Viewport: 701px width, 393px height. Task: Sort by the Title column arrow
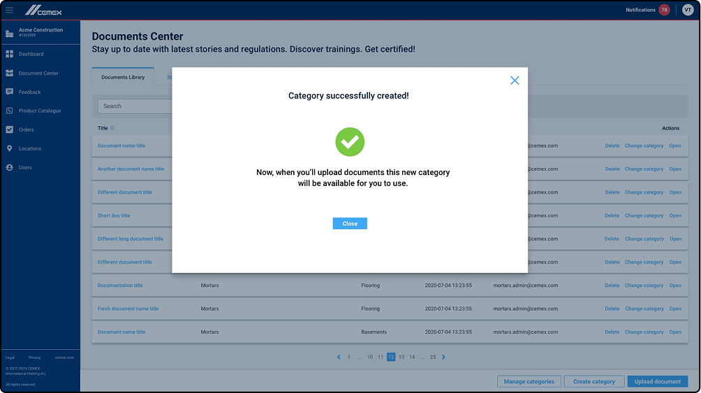tap(112, 128)
